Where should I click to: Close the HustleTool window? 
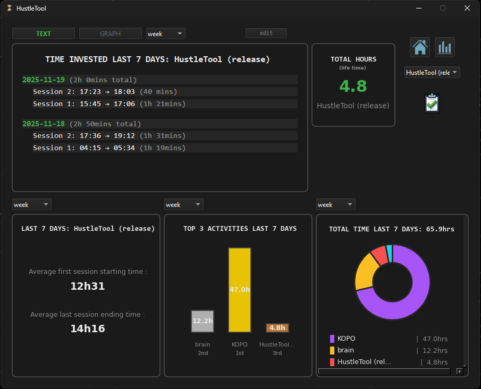pos(467,8)
